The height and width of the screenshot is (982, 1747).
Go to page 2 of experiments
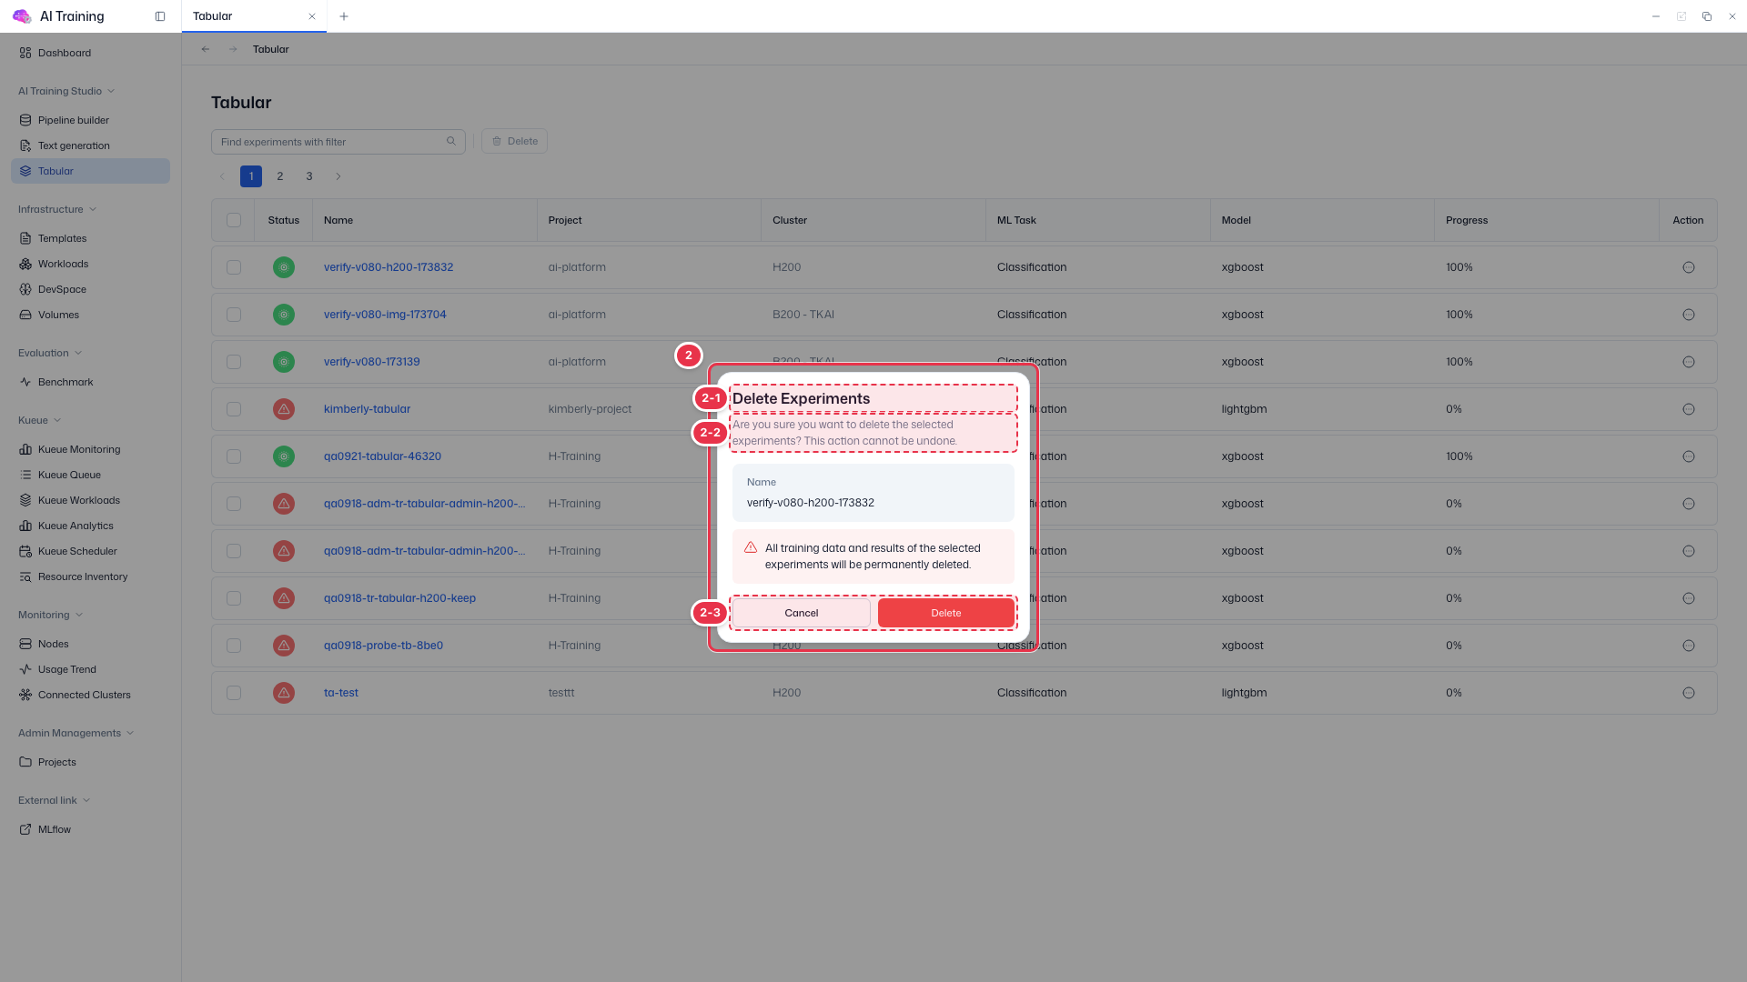(280, 176)
